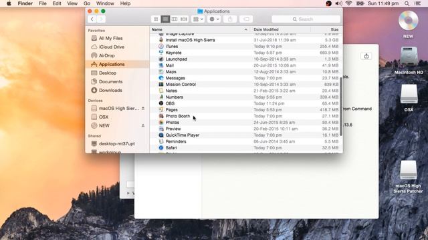Open the Arrange items dropdown
The image size is (428, 240).
coord(198,19)
